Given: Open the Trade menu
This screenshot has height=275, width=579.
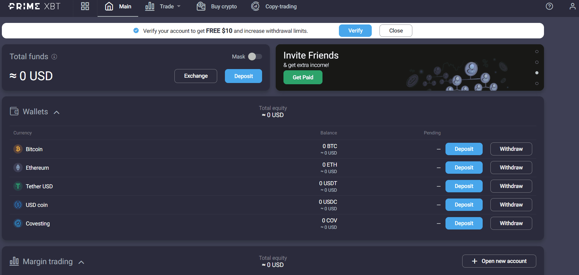Looking at the screenshot, I should pyautogui.click(x=163, y=7).
